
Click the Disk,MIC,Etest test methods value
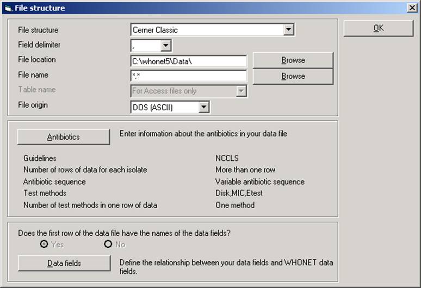click(x=244, y=193)
